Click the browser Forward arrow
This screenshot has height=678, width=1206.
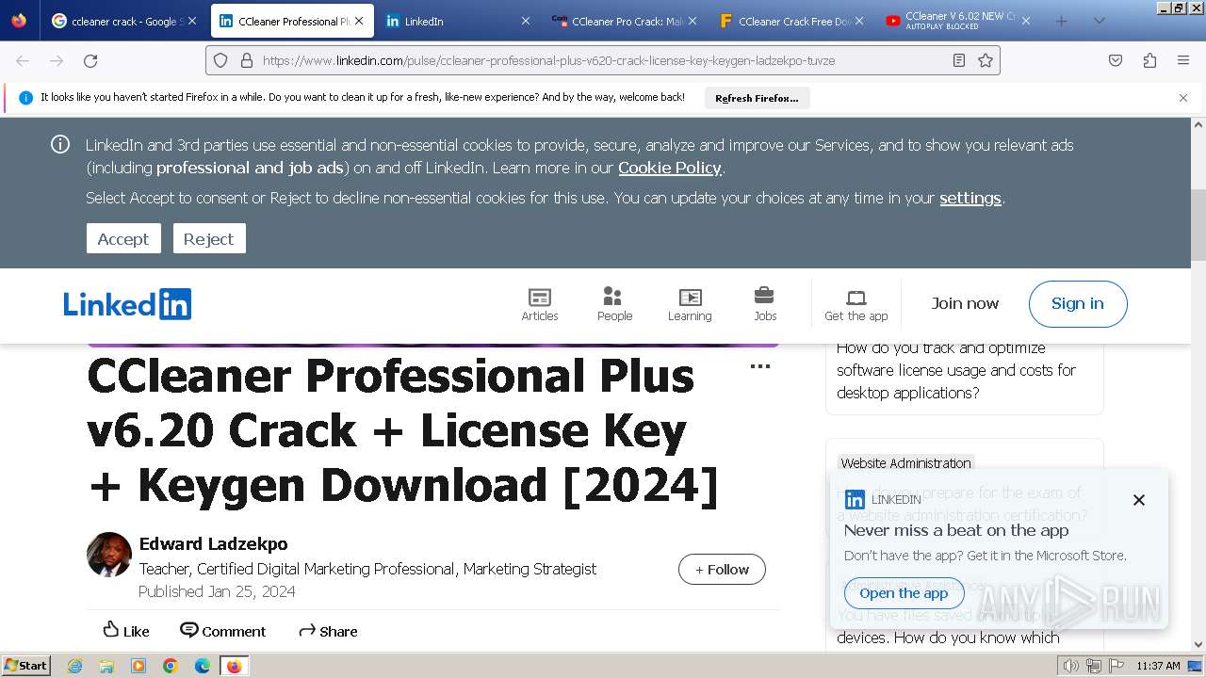57,60
